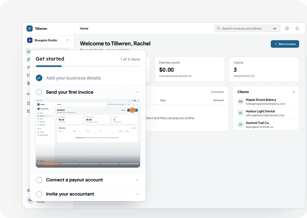Click the 'Welcome to Tillwren, Rachel' heading

[x=115, y=43]
